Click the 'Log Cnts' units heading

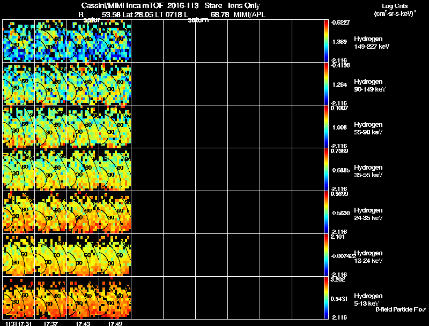click(395, 6)
